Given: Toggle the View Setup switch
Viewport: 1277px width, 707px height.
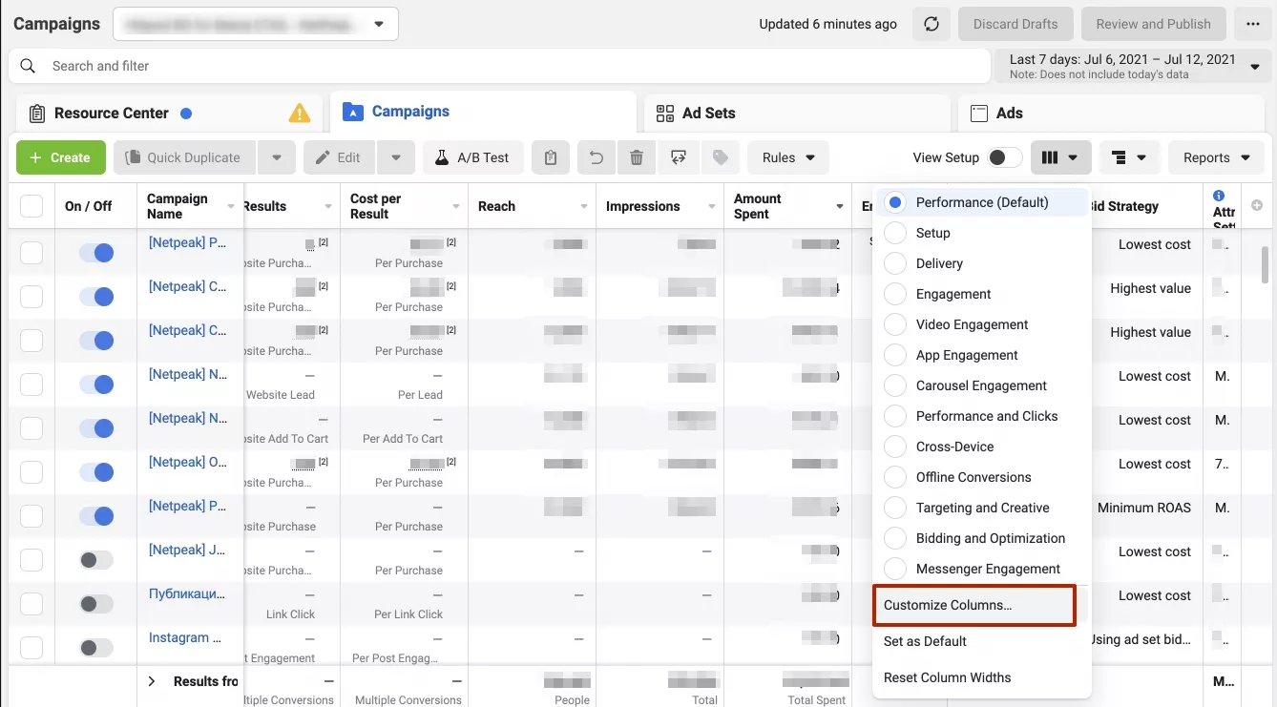Looking at the screenshot, I should tap(1005, 157).
